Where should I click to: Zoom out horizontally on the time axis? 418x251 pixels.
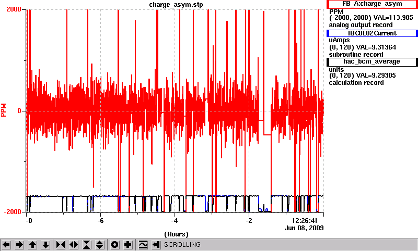(74, 245)
